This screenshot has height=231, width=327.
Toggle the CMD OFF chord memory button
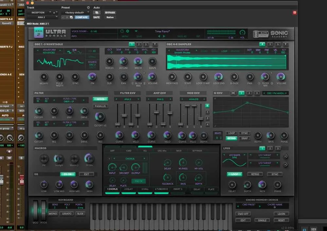[243, 214]
